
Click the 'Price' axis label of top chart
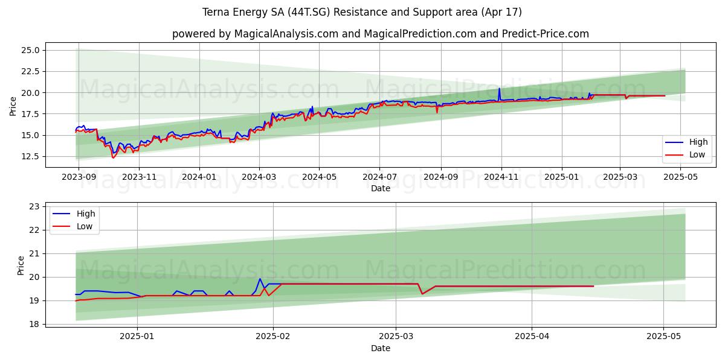pos(13,105)
